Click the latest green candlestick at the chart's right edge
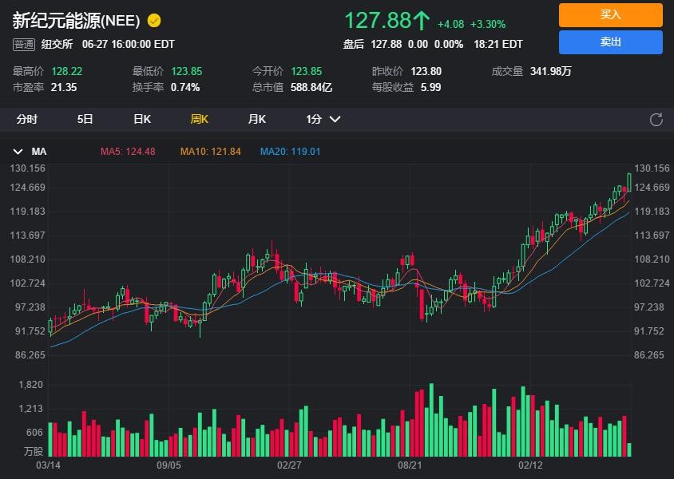674x479 pixels. (x=630, y=182)
